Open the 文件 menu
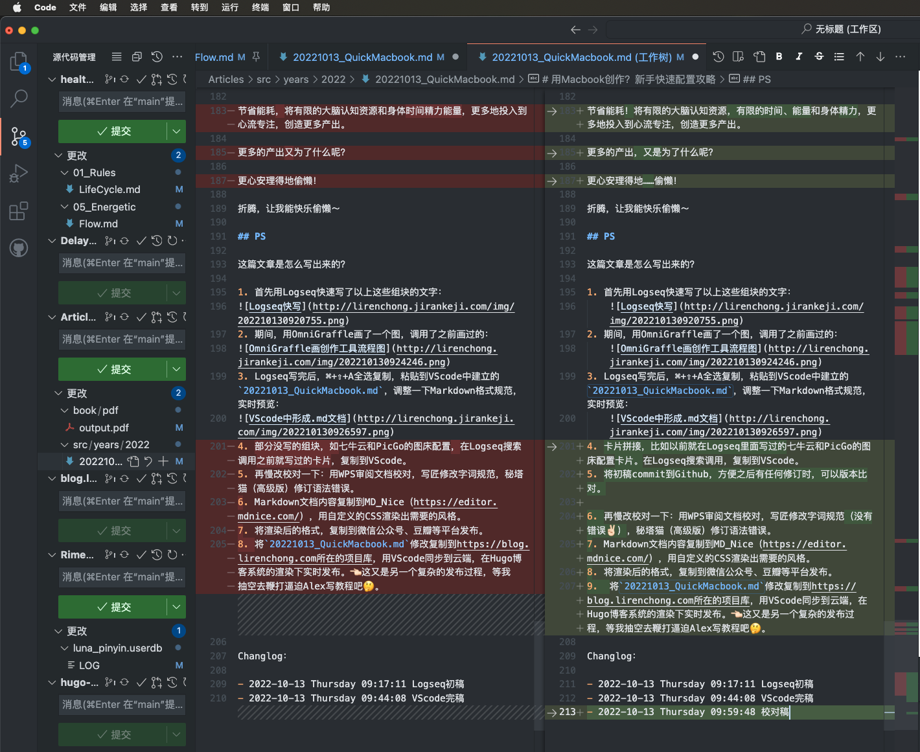 tap(78, 8)
